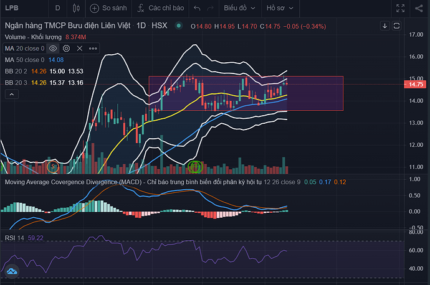Collapse the indicator legend list
This screenshot has width=430, height=285.
pos(12,95)
